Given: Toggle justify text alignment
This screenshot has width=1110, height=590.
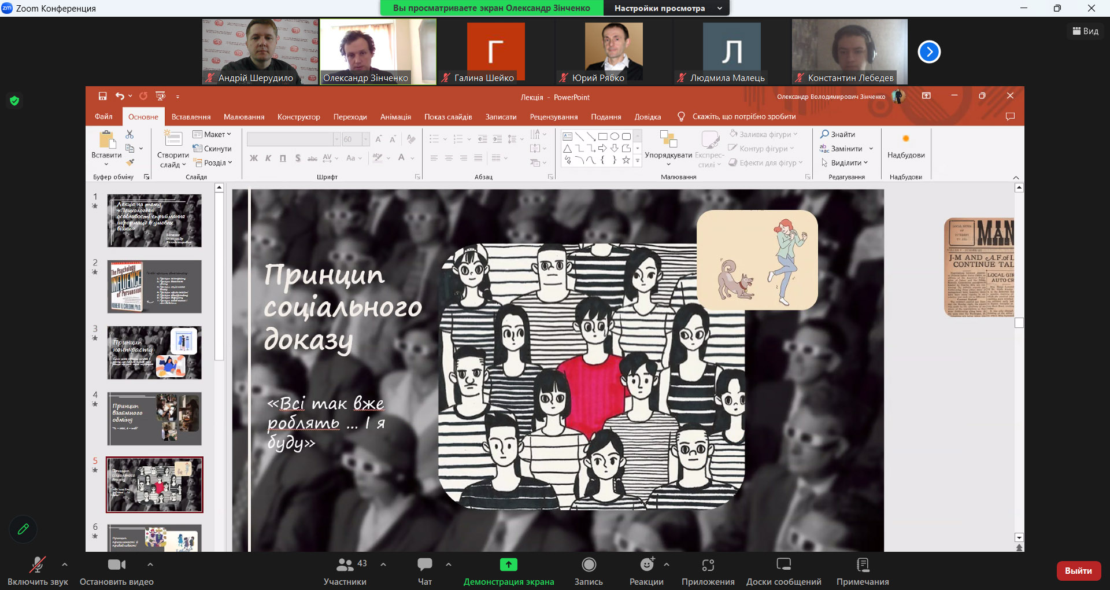Looking at the screenshot, I should (478, 158).
